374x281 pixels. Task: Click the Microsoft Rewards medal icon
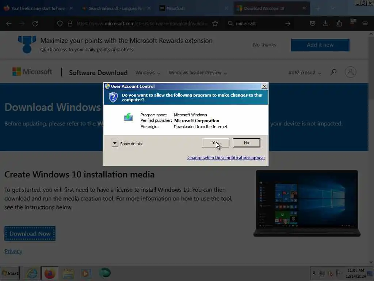(x=27, y=44)
